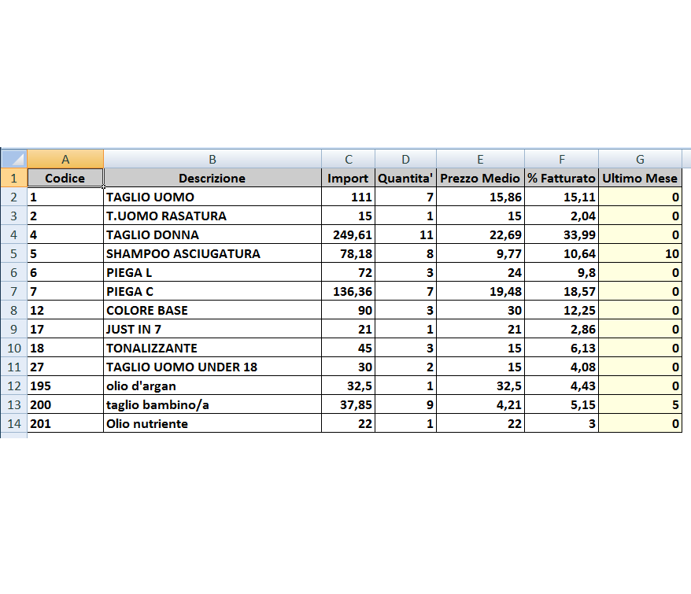Select column B header
The height and width of the screenshot is (594, 691).
(213, 159)
